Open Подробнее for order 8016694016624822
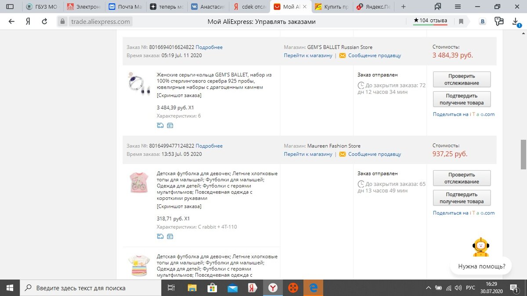Viewport: 527px width, 296px height. pos(209,47)
